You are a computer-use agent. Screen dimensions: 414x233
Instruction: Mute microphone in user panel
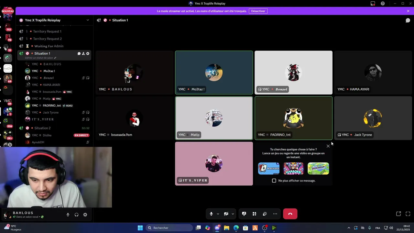68,215
